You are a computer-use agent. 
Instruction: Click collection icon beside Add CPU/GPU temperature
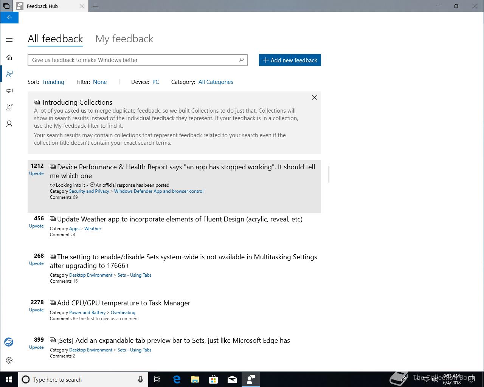[x=53, y=303]
